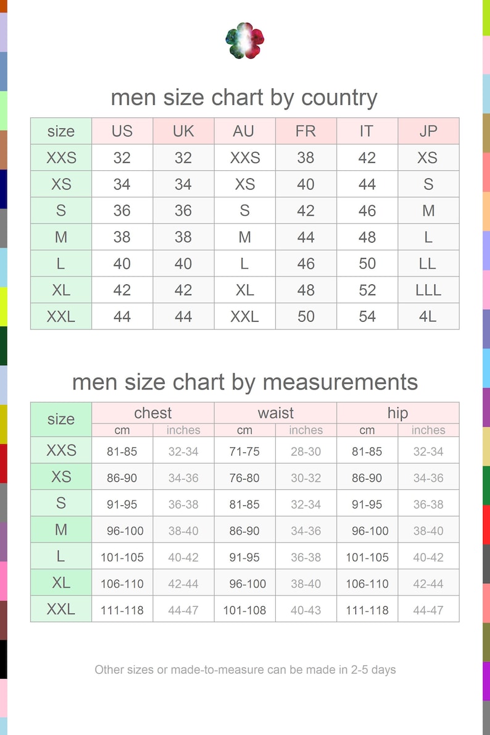
Task: Click the made-to-measure note text
Action: point(245,670)
